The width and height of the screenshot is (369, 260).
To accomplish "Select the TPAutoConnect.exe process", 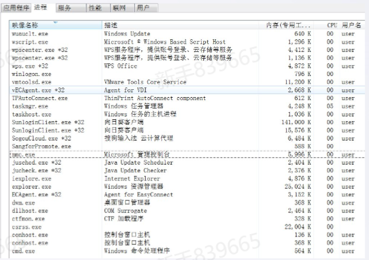I will pyautogui.click(x=187, y=98).
